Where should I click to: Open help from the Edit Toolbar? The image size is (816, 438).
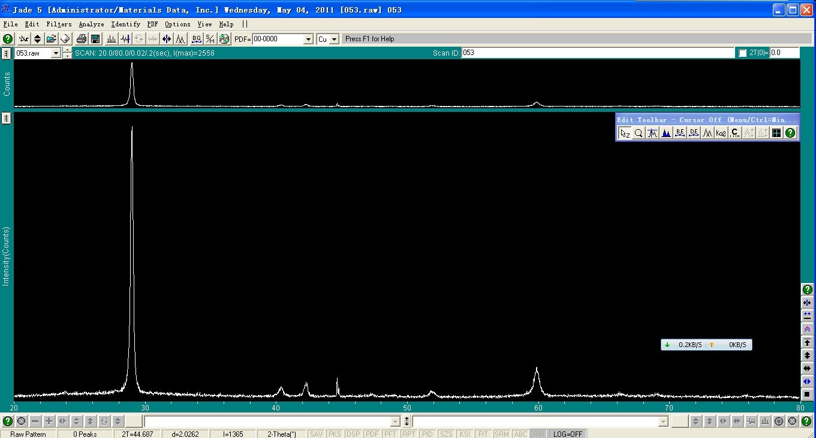(x=790, y=133)
